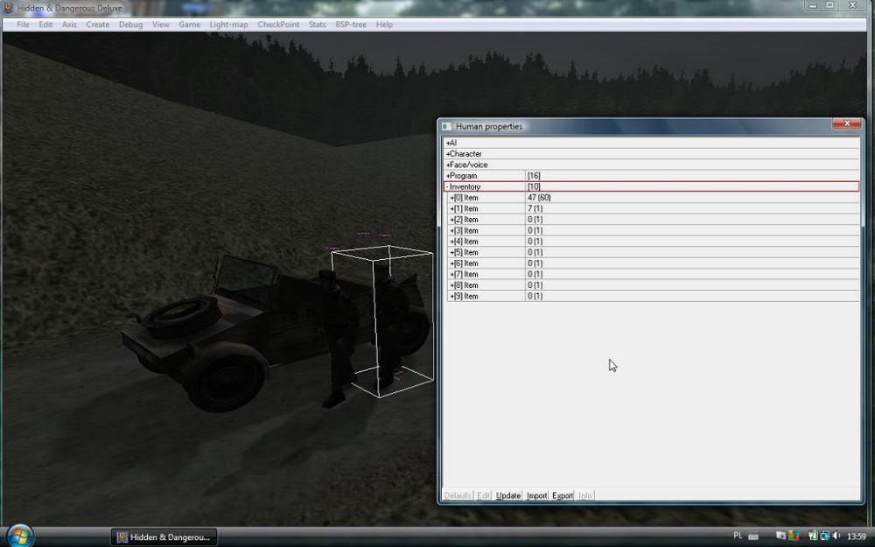The width and height of the screenshot is (875, 547).
Task: Expand inventory [8] Item row
Action: coord(452,285)
